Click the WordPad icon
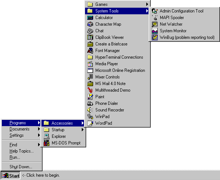 [x=90, y=123]
